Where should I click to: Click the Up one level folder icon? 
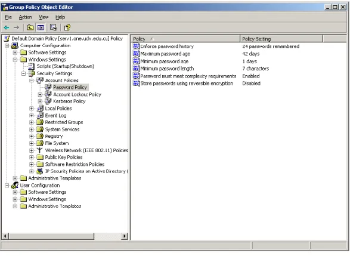pyautogui.click(x=30, y=27)
